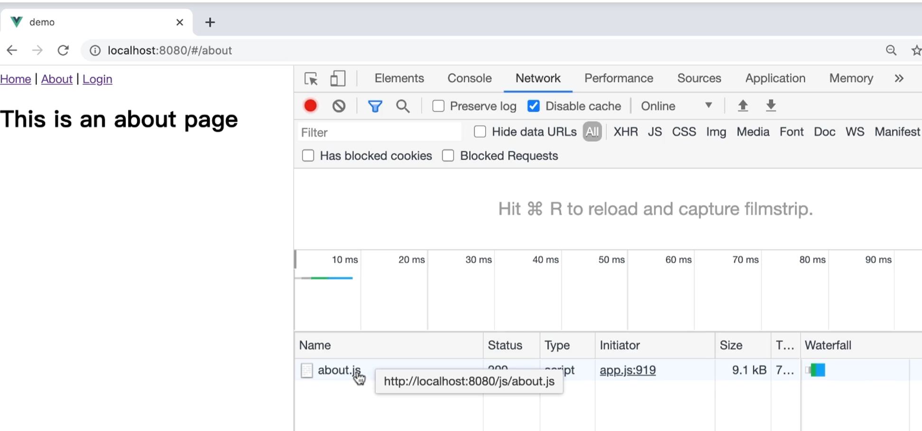Open the Memory tab
This screenshot has width=922, height=431.
(x=851, y=78)
